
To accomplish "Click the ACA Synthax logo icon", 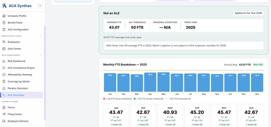I will coord(4,6).
